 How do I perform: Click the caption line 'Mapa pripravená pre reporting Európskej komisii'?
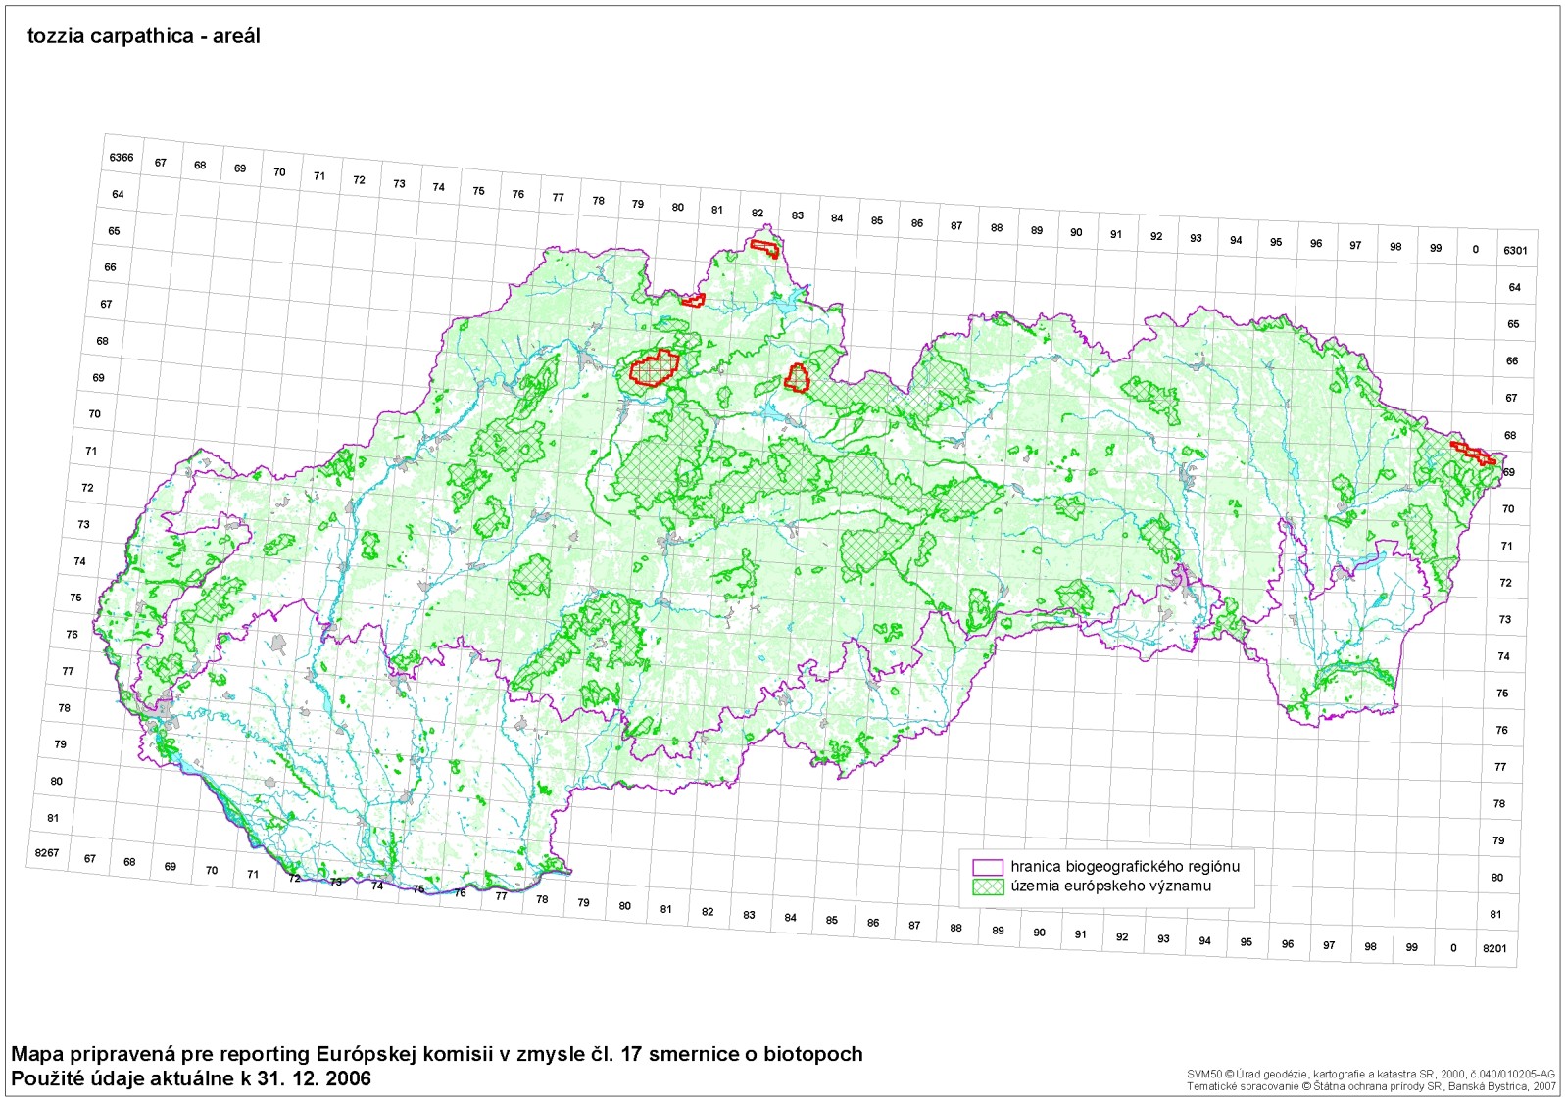point(437,1055)
